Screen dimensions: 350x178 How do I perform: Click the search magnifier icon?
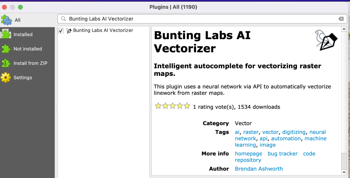coord(63,19)
